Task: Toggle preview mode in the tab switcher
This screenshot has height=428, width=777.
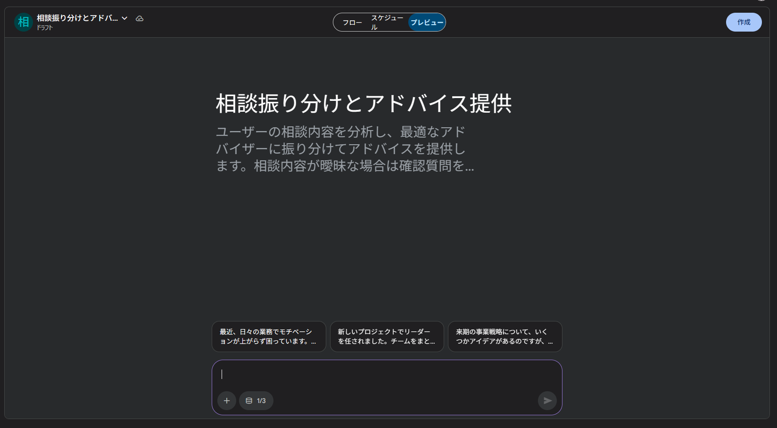Action: pos(426,22)
